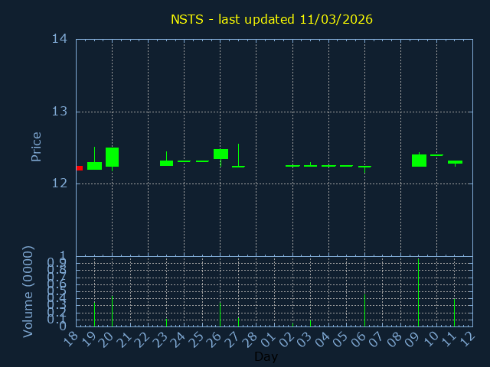490x367 pixels.
Task: Click the NSTS chart title text
Action: [272, 19]
